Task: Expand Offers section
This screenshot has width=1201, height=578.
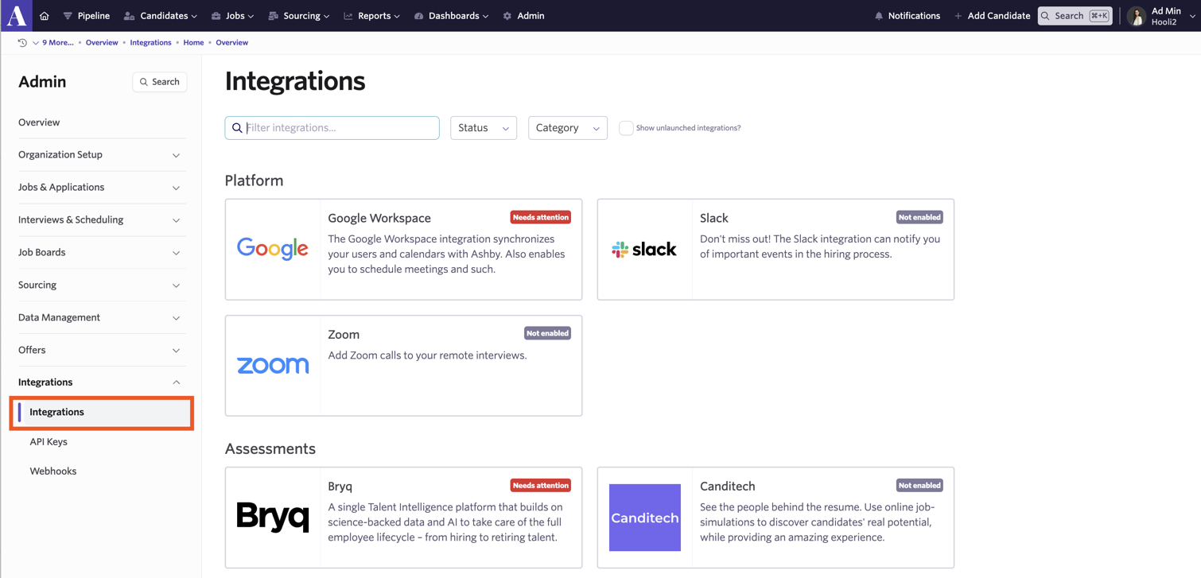Action: pos(102,351)
